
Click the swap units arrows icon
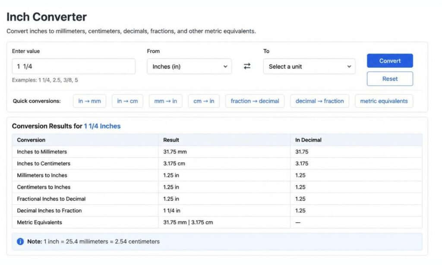247,66
